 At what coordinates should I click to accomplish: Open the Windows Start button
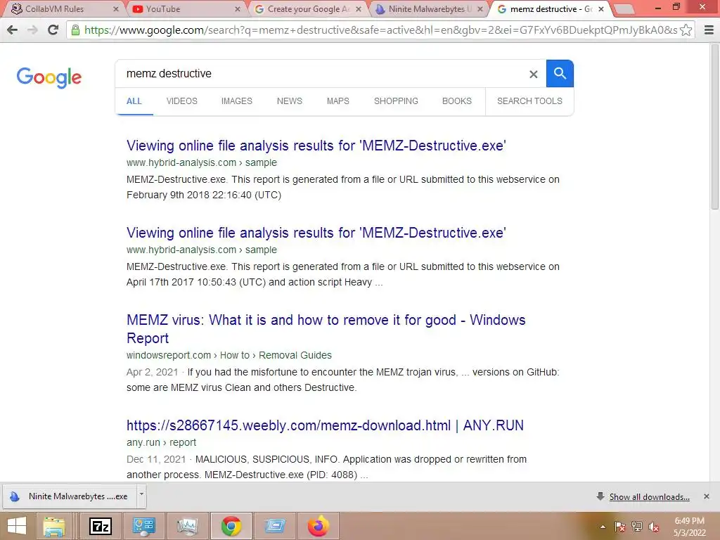point(17,526)
